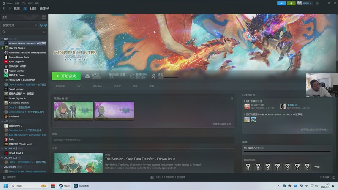The image size is (338, 190).
Task: Click the help icon beside 可用内容
Action: click(67, 98)
